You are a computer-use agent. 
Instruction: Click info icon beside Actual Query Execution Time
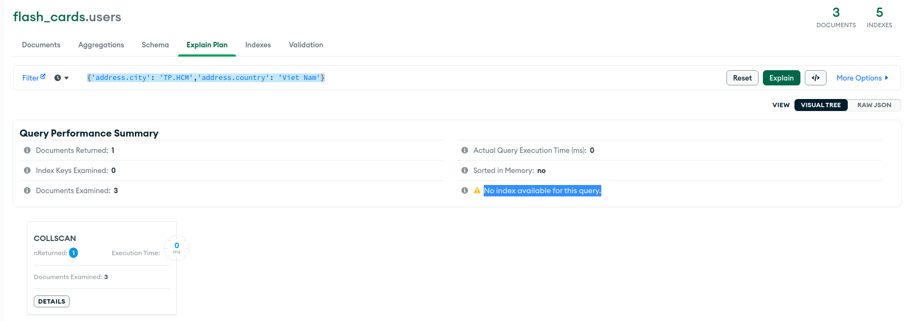[465, 150]
